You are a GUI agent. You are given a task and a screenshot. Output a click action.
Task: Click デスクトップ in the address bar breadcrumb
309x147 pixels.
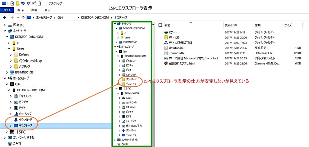[x=121, y=17]
